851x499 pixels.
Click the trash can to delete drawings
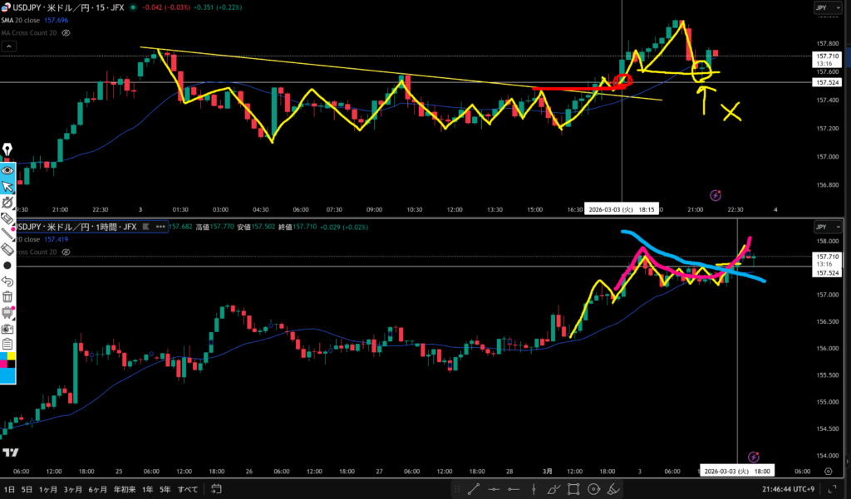[7, 297]
